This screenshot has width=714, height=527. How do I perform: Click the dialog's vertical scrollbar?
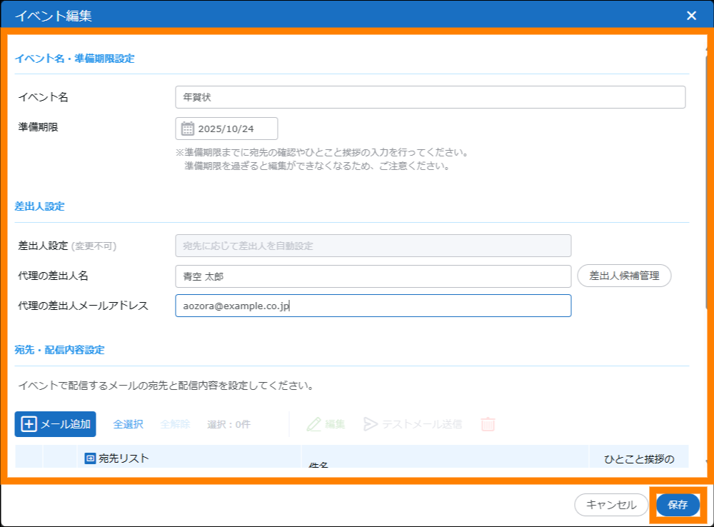pyautogui.click(x=707, y=179)
